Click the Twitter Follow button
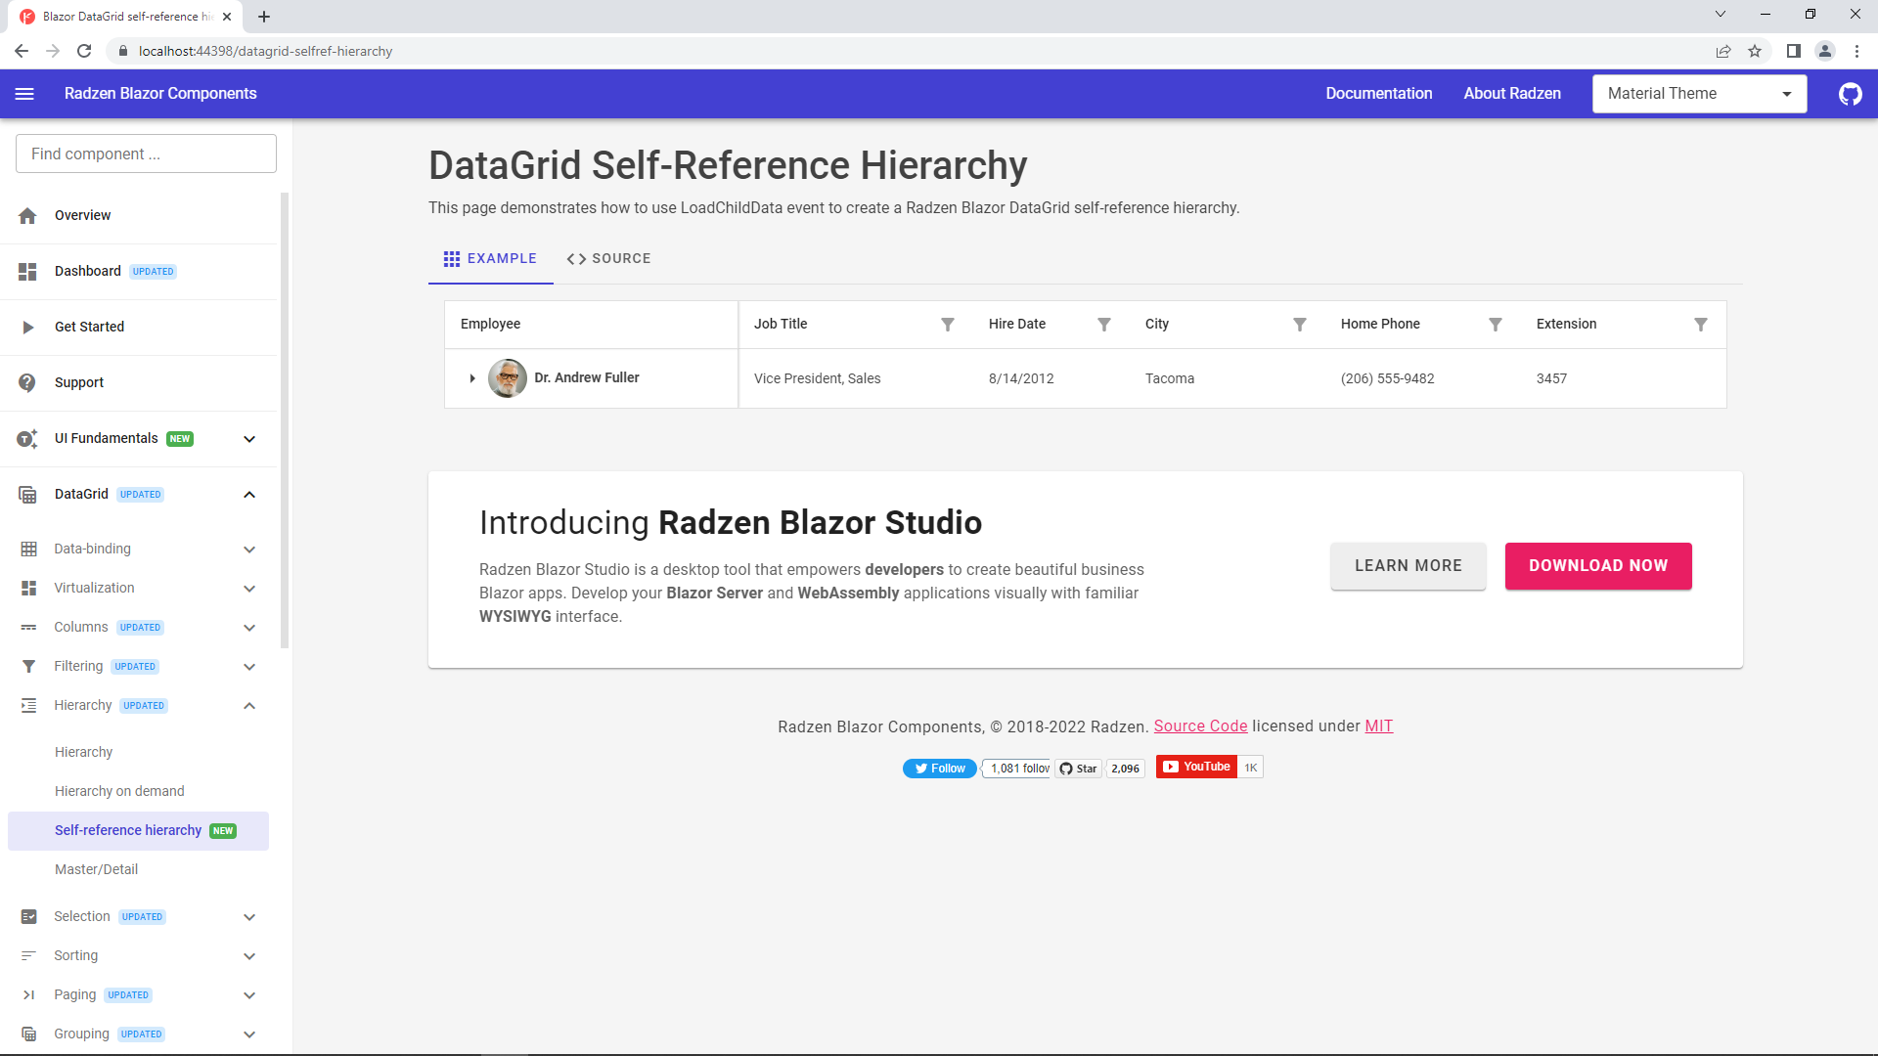The height and width of the screenshot is (1056, 1878). pos(939,769)
